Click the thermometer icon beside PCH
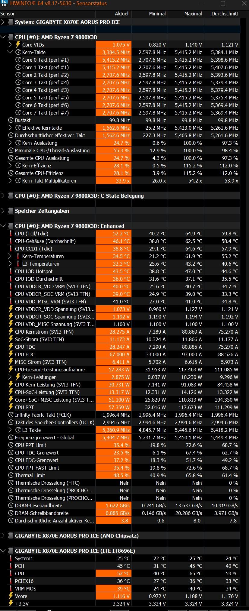Image resolution: width=249 pixels, height=611 pixels. click(x=11, y=566)
